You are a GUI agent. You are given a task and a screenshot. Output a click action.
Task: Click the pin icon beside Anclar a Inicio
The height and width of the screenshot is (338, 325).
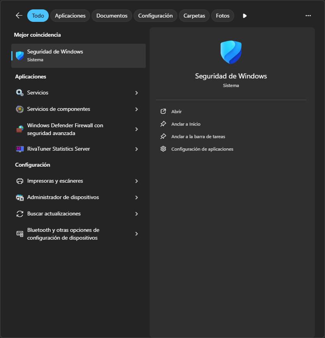pos(163,124)
